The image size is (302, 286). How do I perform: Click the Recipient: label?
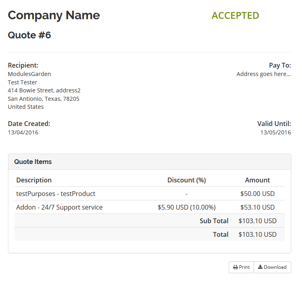click(23, 65)
